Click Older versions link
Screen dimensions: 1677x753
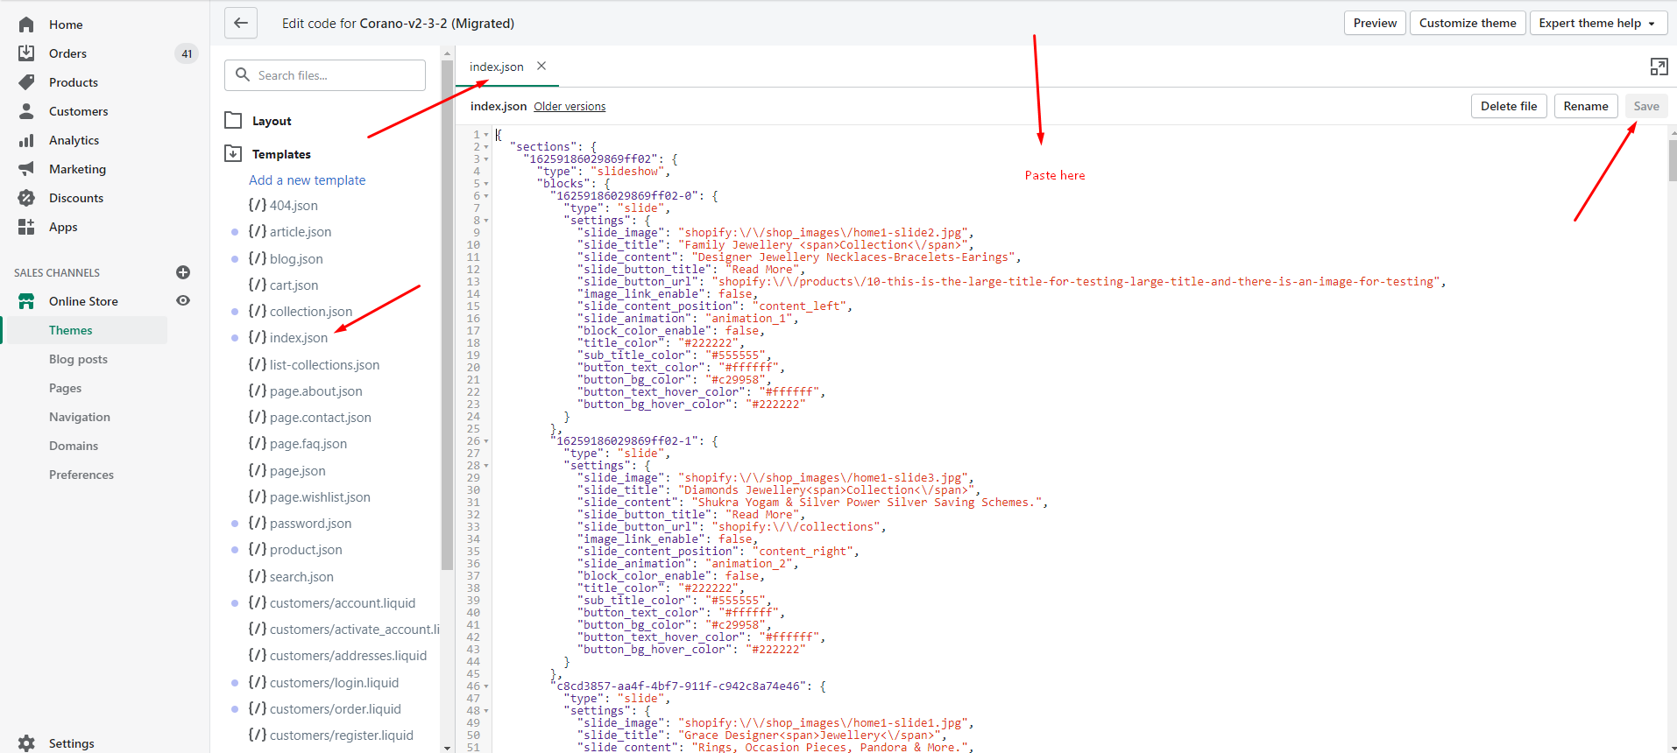(x=570, y=107)
